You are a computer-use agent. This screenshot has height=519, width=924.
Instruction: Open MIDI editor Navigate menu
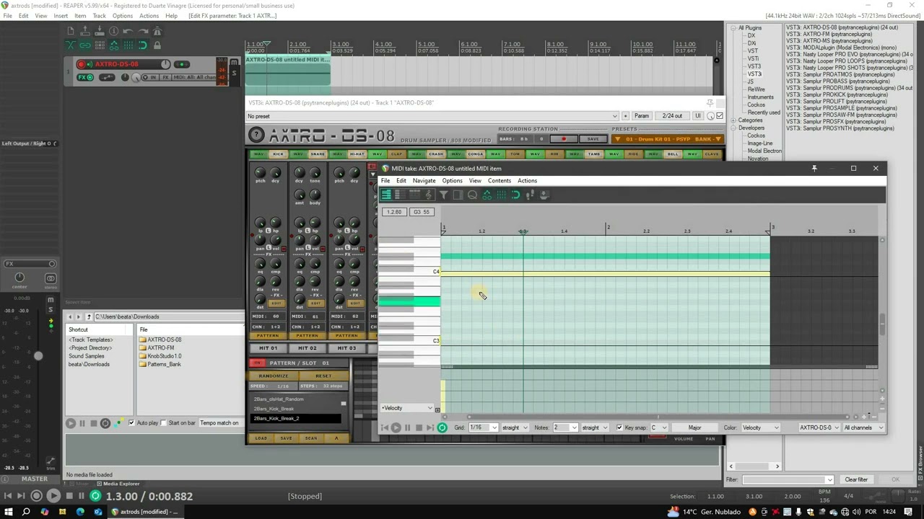[424, 181]
